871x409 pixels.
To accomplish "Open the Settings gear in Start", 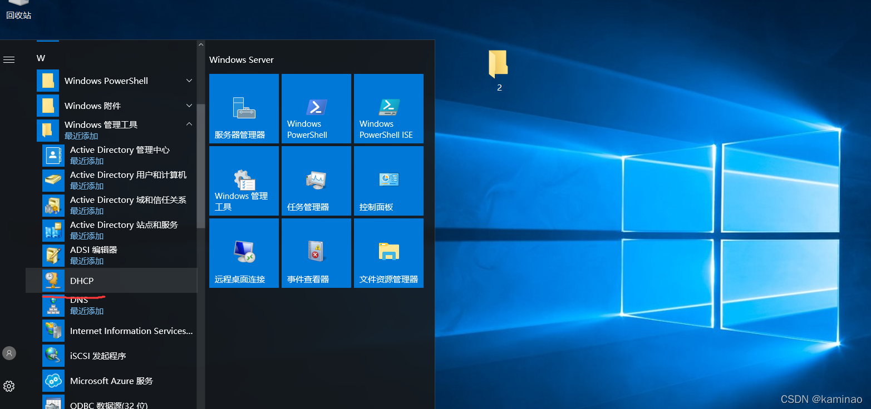I will click(x=9, y=386).
